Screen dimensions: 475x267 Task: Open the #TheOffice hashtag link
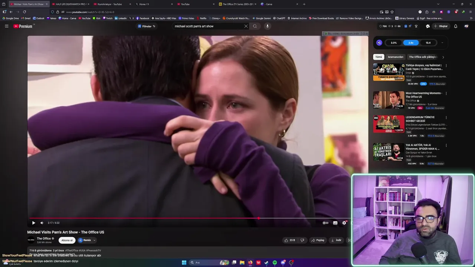(72, 251)
